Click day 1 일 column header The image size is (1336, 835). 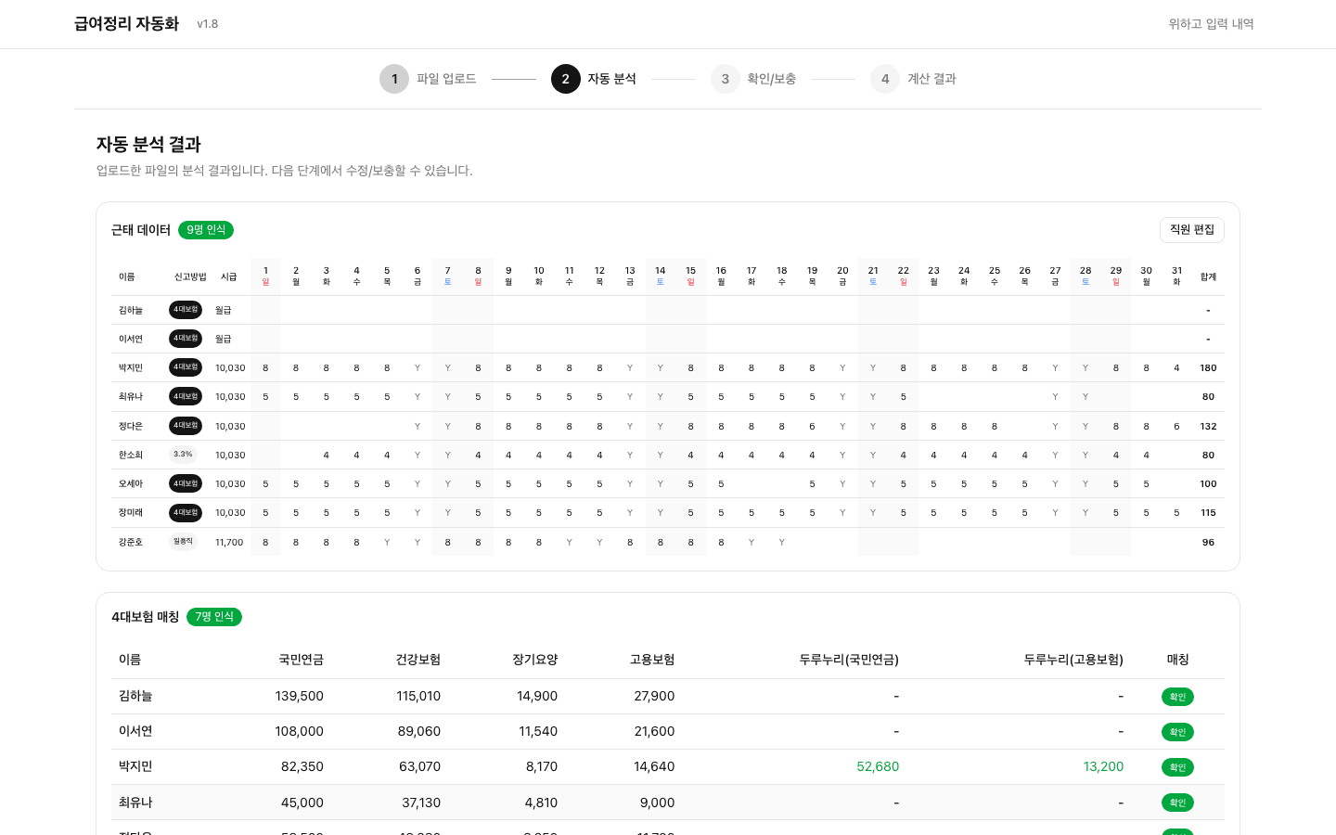(265, 276)
